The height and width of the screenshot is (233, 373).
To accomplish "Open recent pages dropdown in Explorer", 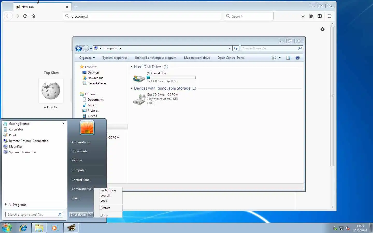I will (91, 48).
